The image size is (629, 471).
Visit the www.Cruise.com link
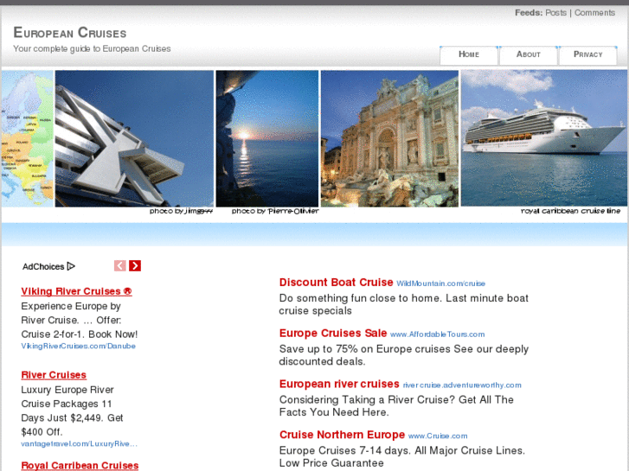tap(438, 436)
